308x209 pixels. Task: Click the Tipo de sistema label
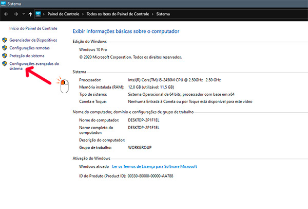[93, 94]
